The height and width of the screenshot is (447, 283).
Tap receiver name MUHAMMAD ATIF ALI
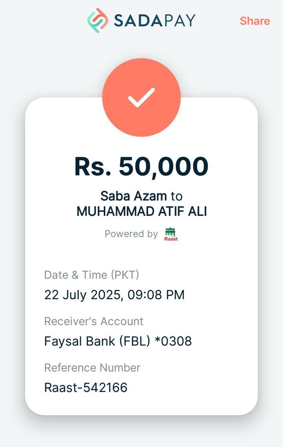click(x=141, y=212)
